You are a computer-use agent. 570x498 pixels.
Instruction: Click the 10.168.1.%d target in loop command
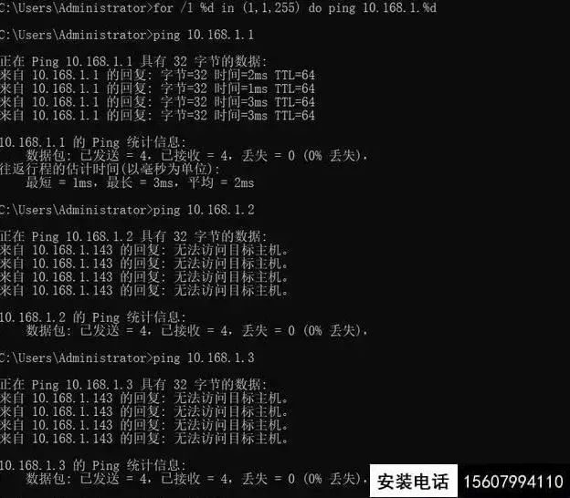pos(399,7)
